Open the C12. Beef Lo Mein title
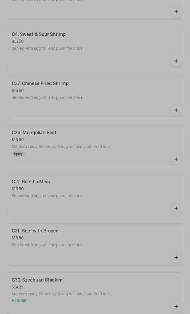The width and height of the screenshot is (190, 314). pos(31,182)
